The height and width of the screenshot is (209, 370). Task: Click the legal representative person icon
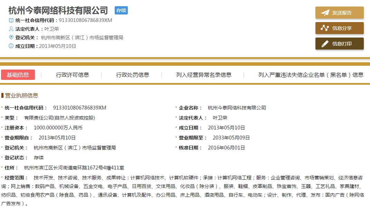(x=11, y=29)
